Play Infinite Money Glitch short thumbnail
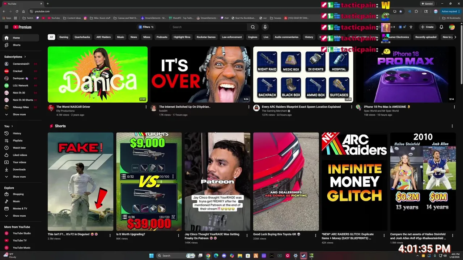 point(354,181)
